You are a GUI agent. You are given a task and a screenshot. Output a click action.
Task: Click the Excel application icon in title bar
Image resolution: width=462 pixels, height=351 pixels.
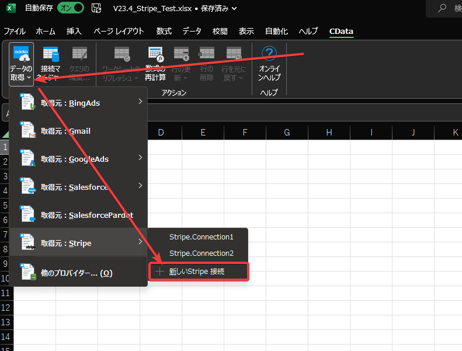11,8
